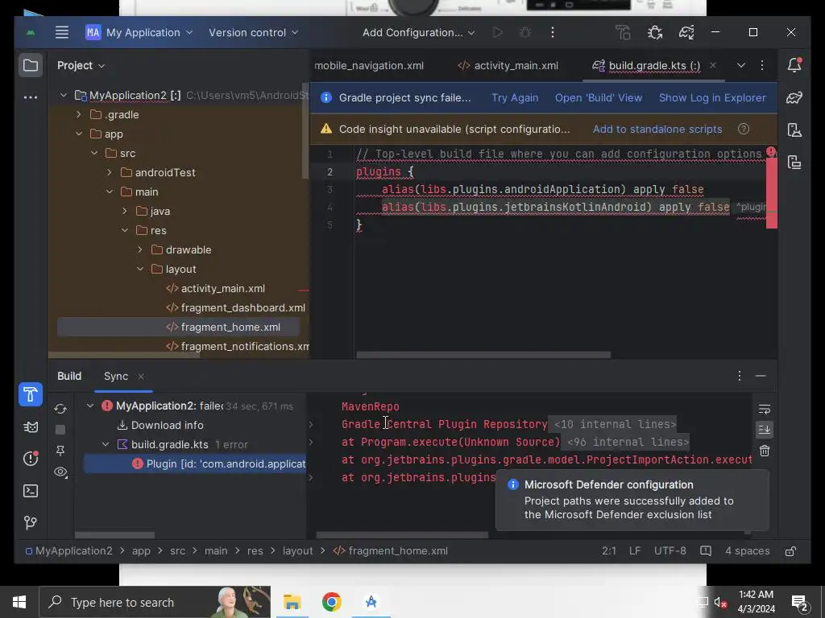The image size is (825, 618).
Task: Hide the Build panel with the minimize dash
Action: pos(761,376)
